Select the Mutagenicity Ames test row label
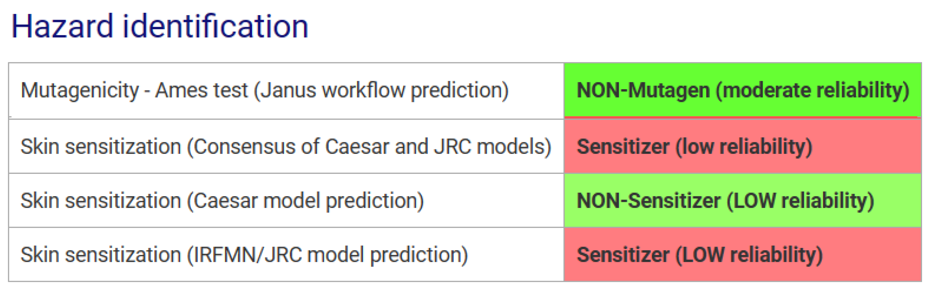Screen dimensions: 929x292 264,90
